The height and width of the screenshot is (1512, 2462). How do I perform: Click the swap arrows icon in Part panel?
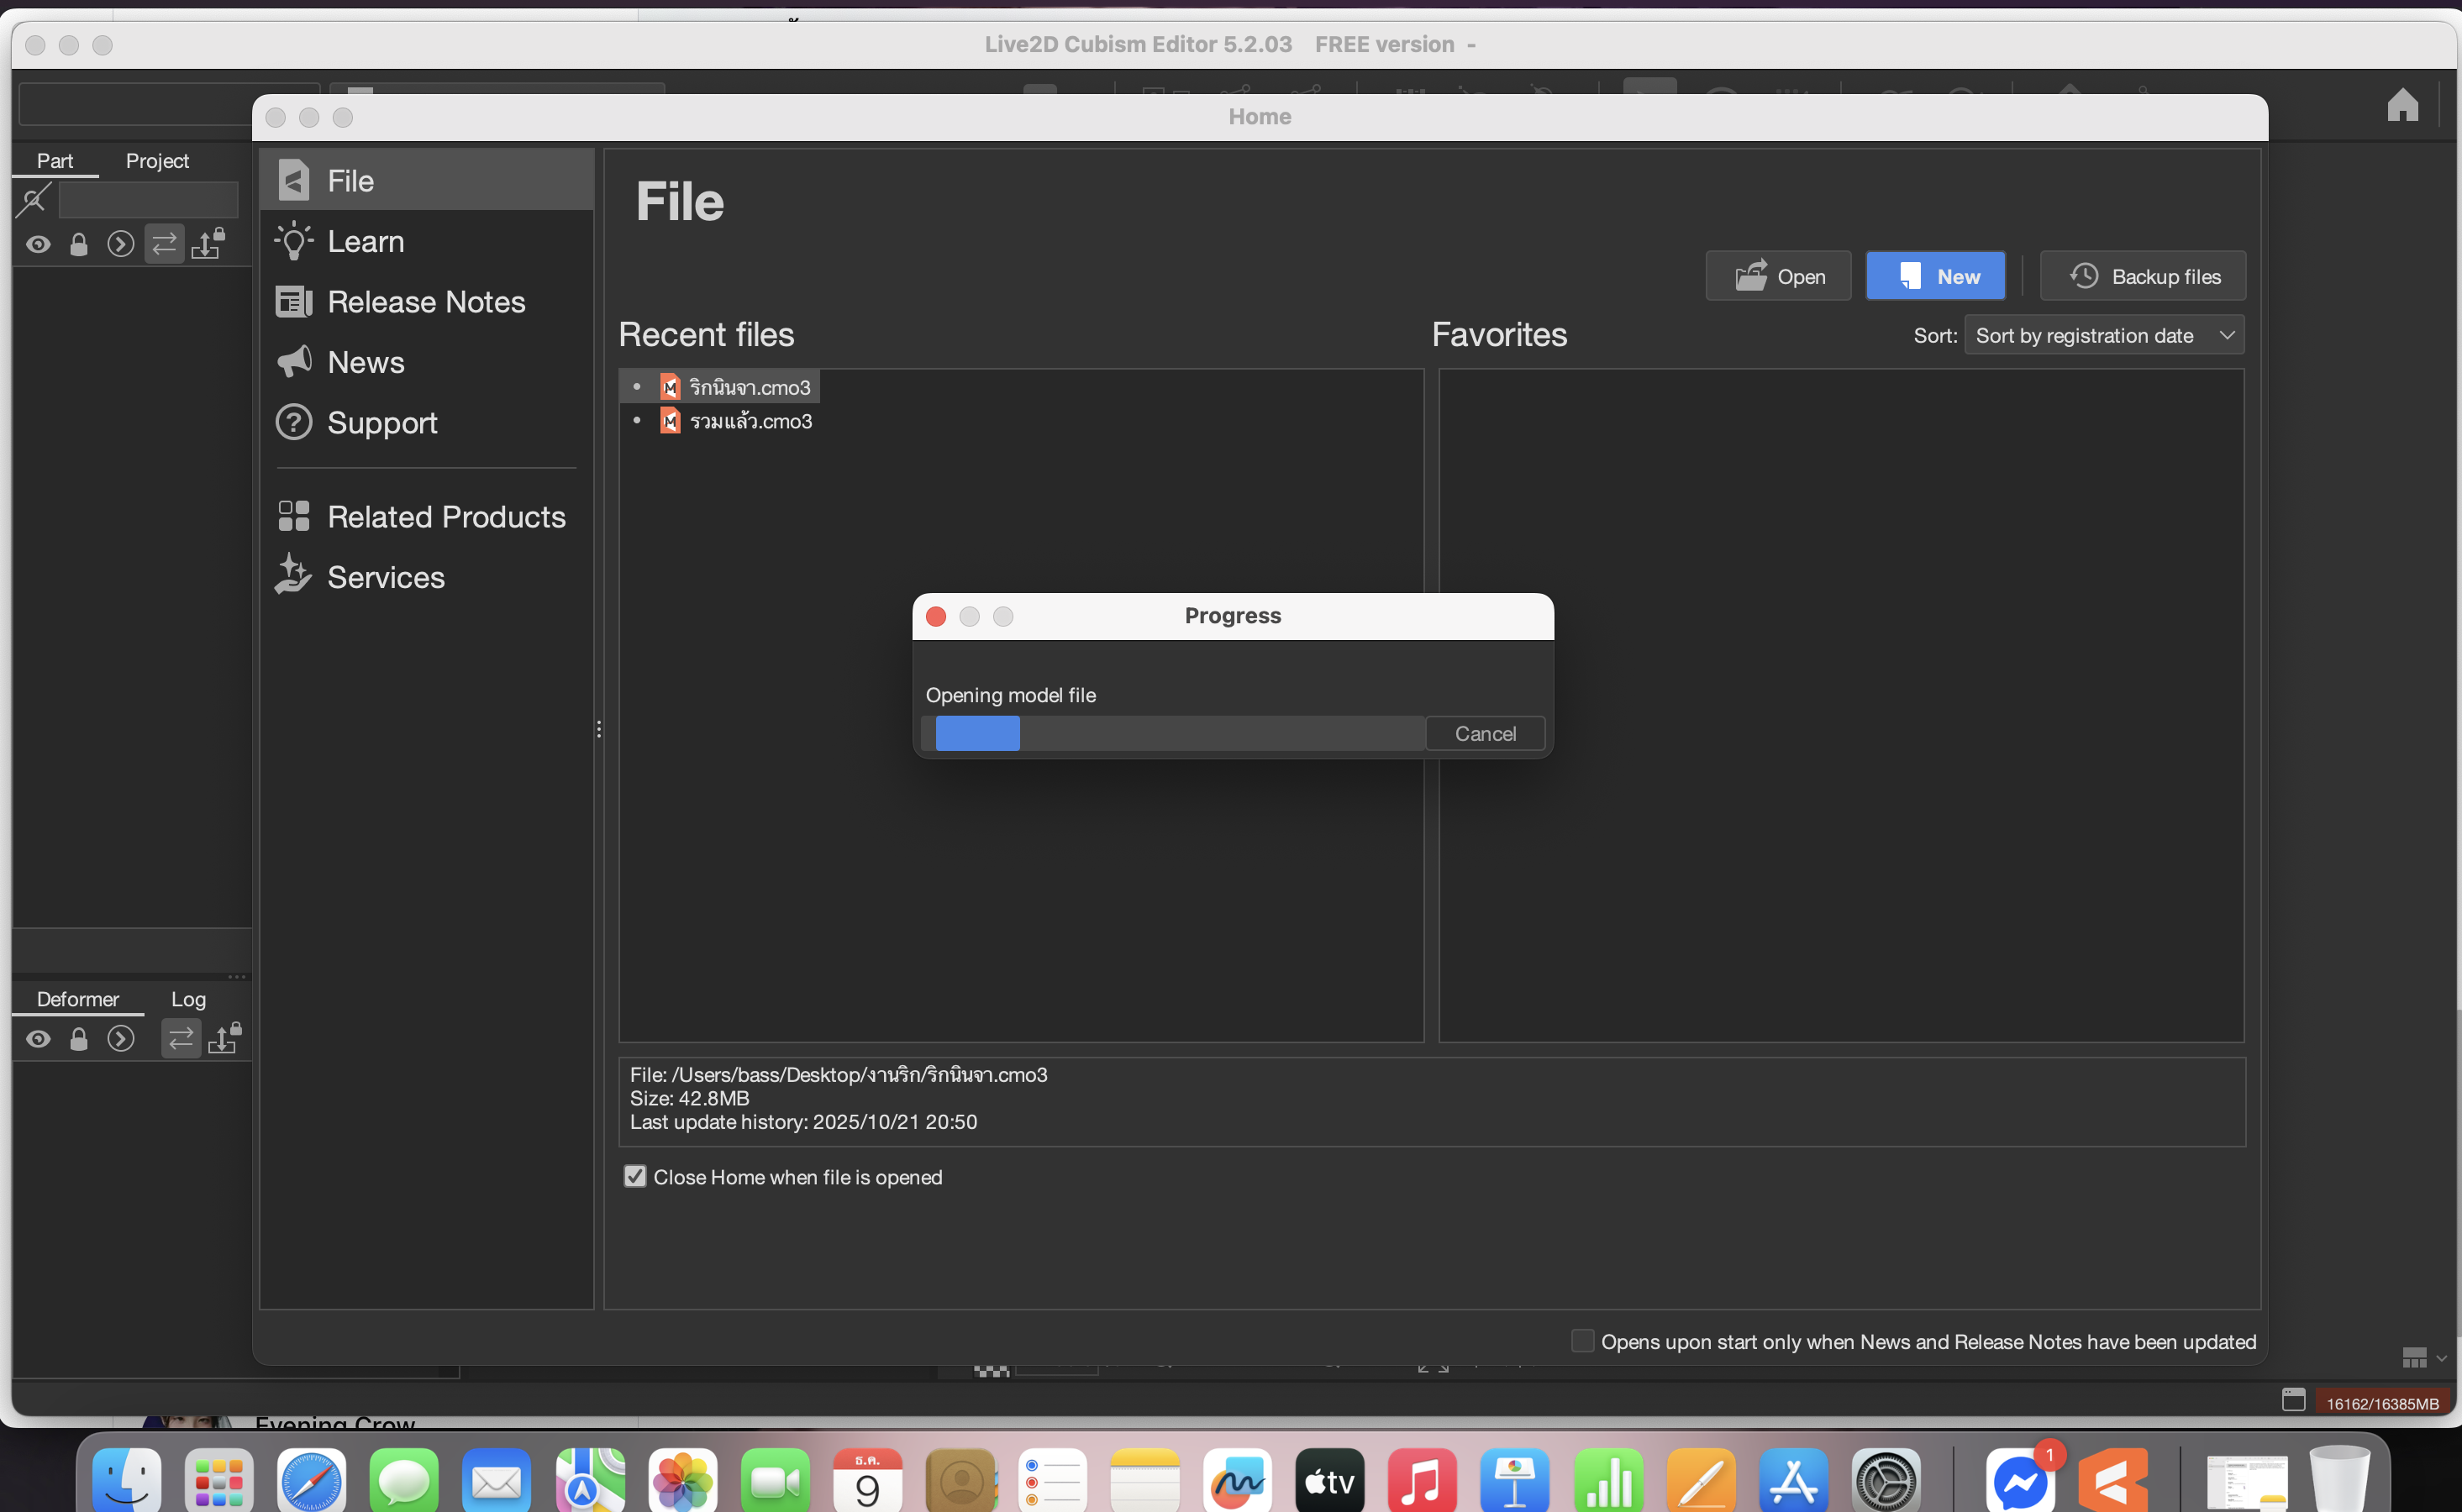click(x=164, y=243)
